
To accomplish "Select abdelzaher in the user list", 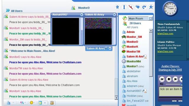I will (133, 71).
